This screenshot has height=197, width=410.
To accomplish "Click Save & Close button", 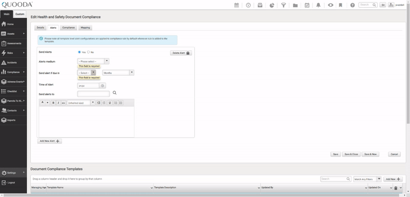I will (x=351, y=154).
